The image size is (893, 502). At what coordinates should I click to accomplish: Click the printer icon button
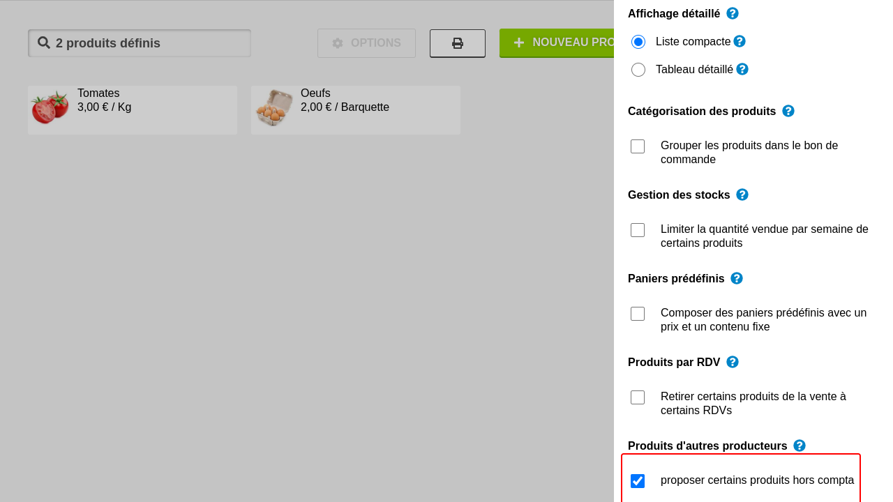pyautogui.click(x=458, y=43)
